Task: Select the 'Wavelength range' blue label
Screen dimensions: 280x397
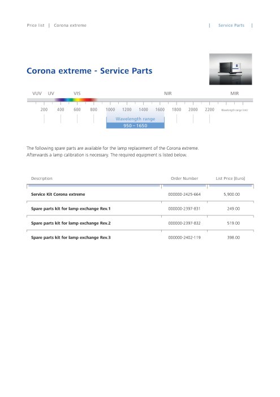Action: [135, 119]
